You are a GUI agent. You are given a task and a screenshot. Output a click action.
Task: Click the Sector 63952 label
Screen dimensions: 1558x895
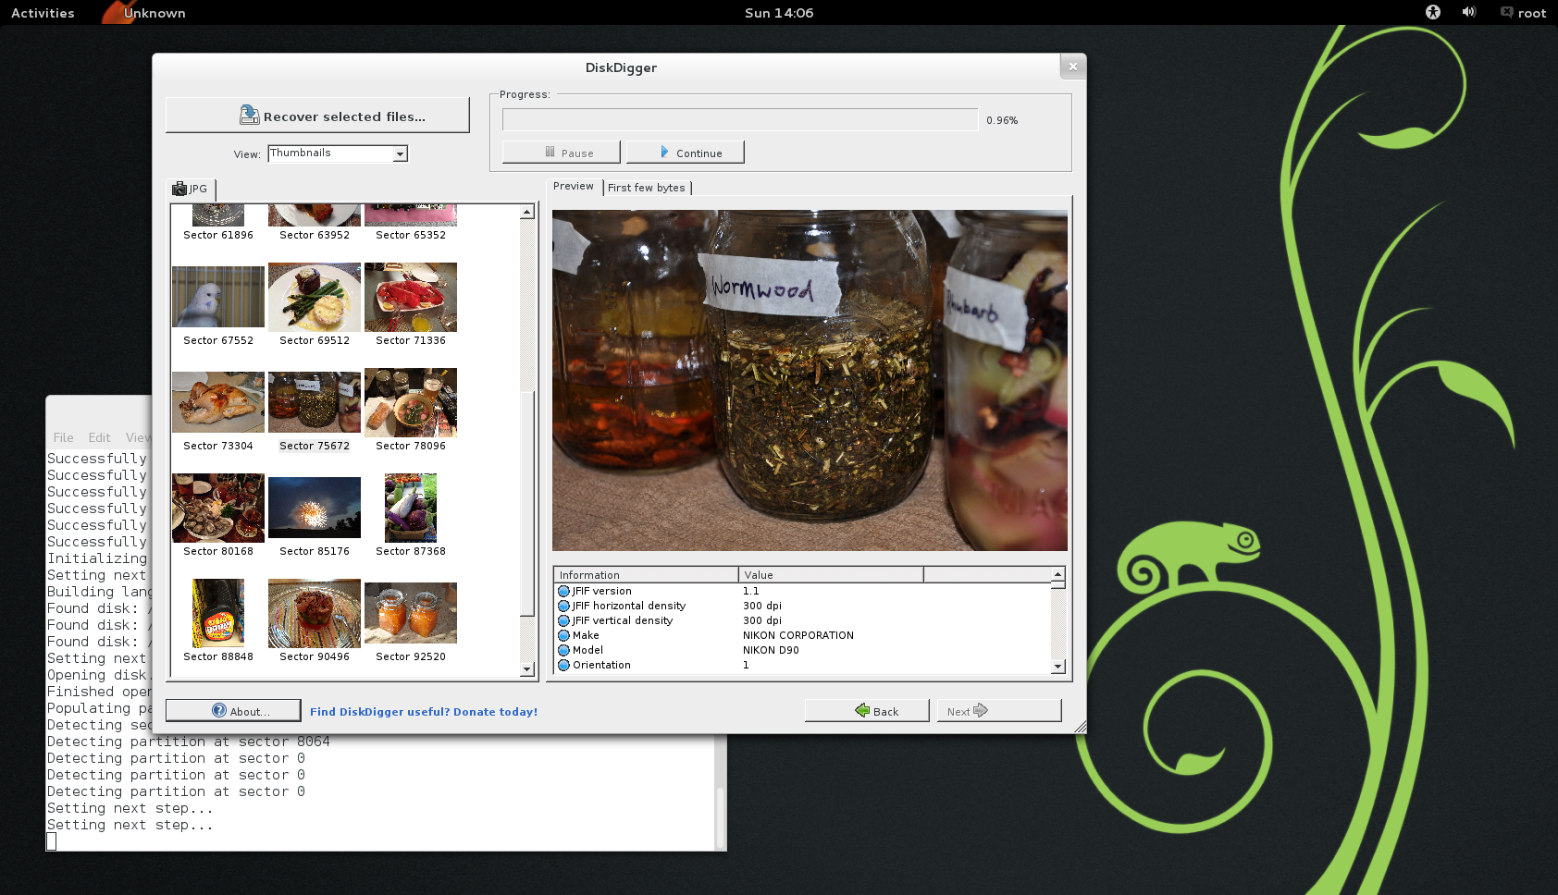pyautogui.click(x=315, y=235)
